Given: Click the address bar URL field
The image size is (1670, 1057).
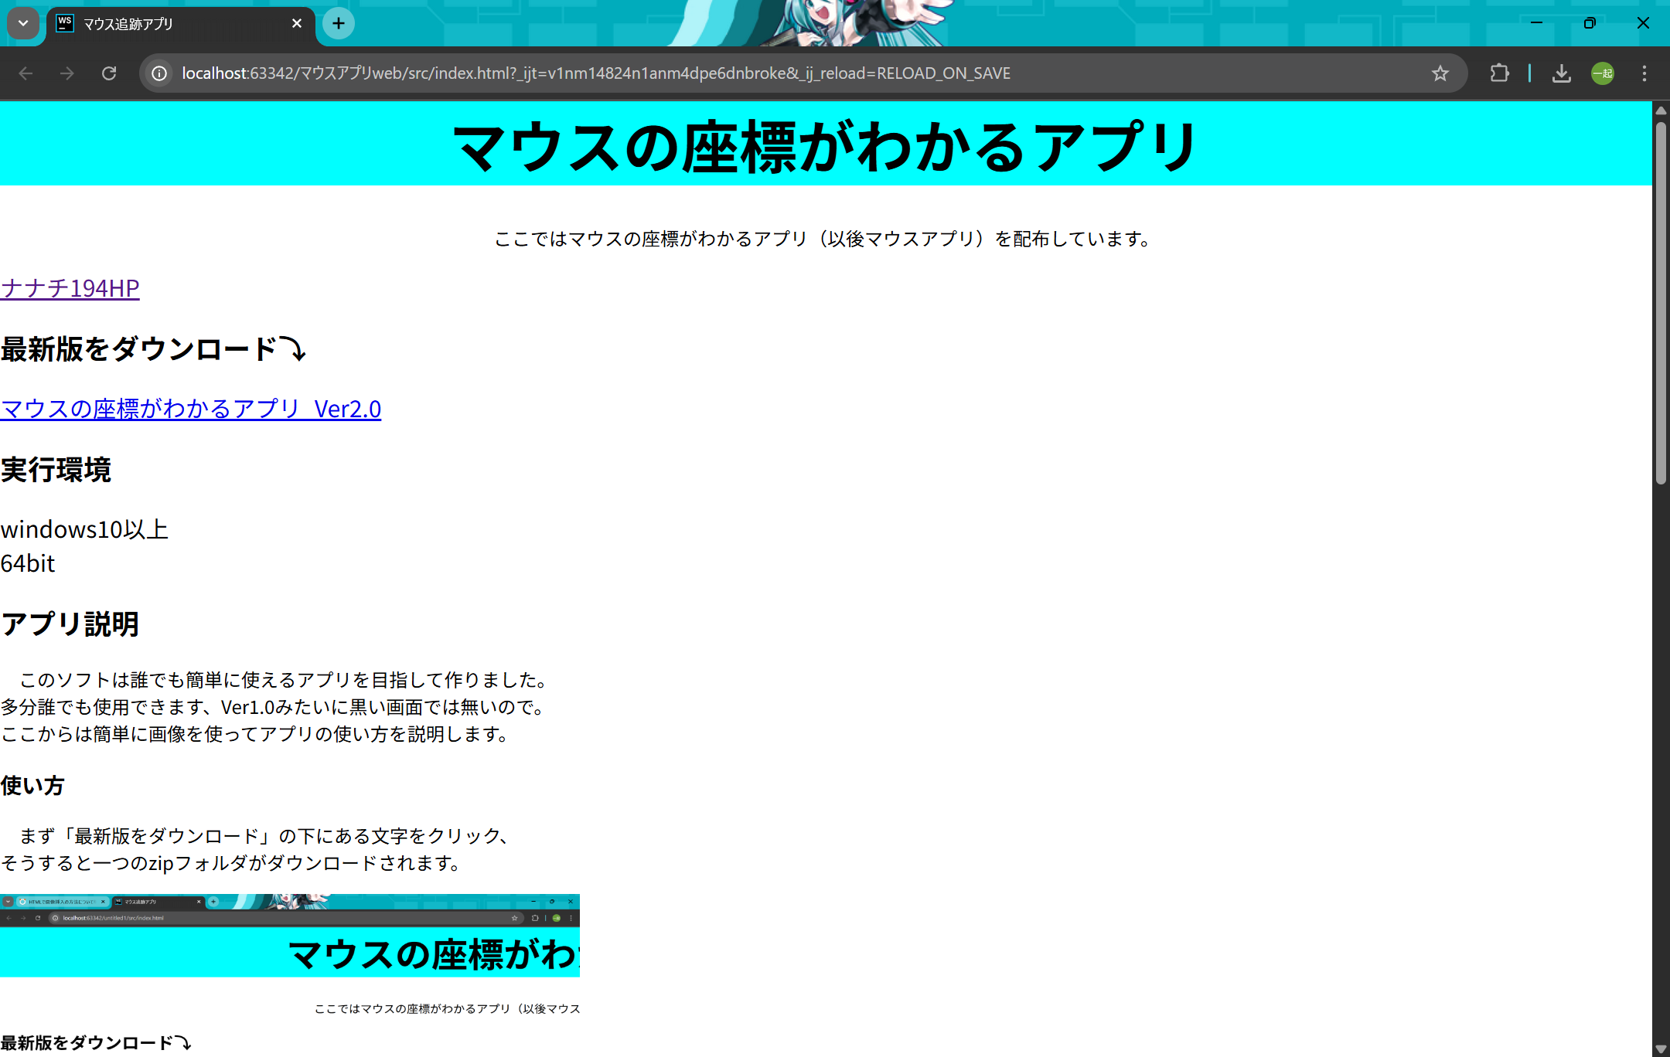Looking at the screenshot, I should [x=595, y=73].
